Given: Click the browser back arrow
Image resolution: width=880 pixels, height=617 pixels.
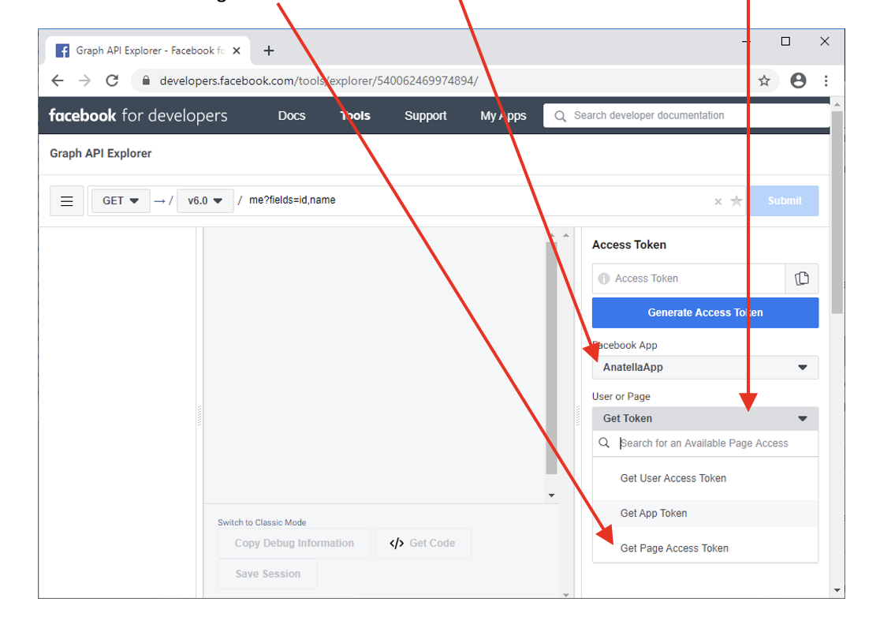Looking at the screenshot, I should coord(57,80).
